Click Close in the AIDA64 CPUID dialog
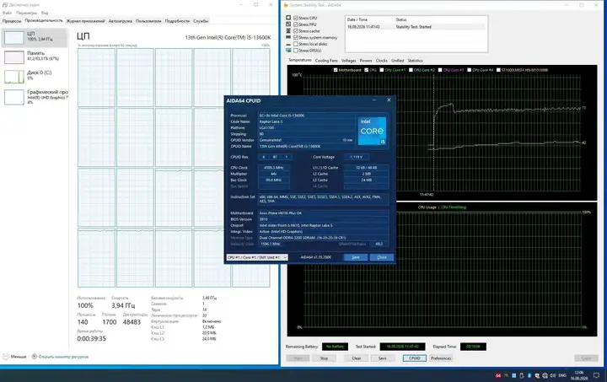 382,257
